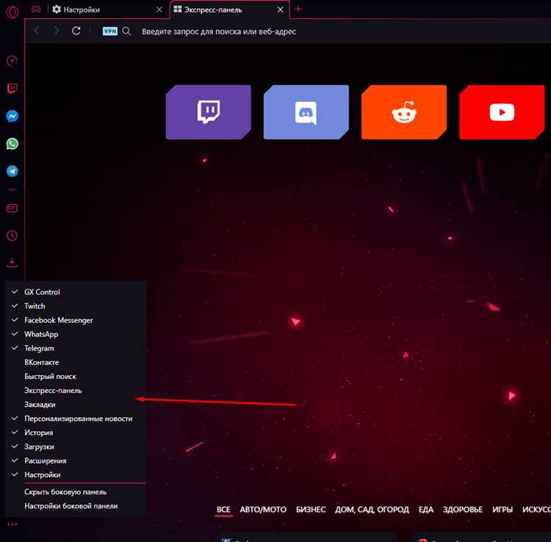Viewport: 551px width, 542px height.
Task: Select Скрыть боковую панель
Action: 76,492
